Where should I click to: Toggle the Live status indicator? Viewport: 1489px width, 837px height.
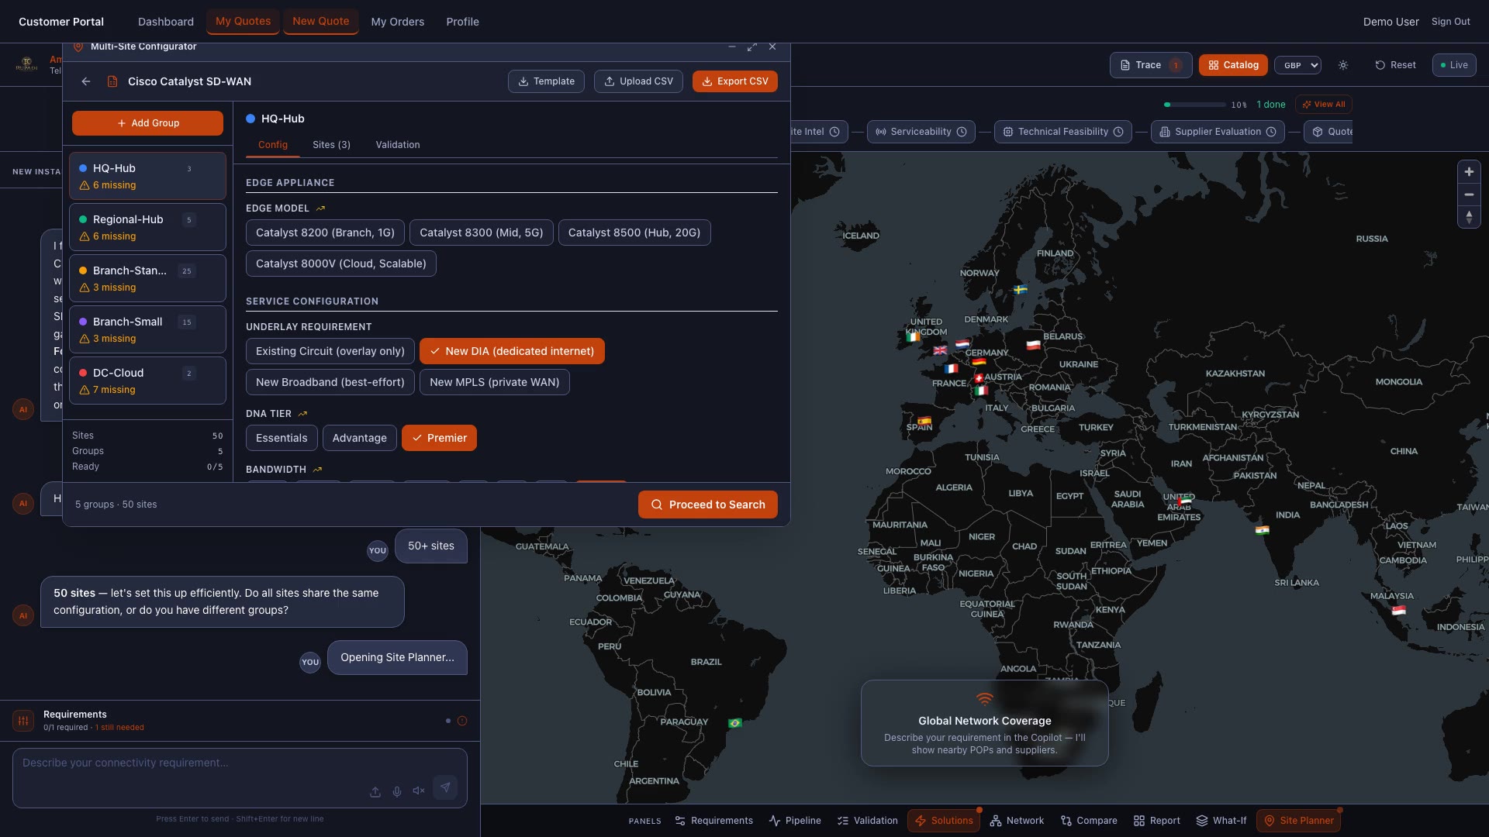point(1454,65)
